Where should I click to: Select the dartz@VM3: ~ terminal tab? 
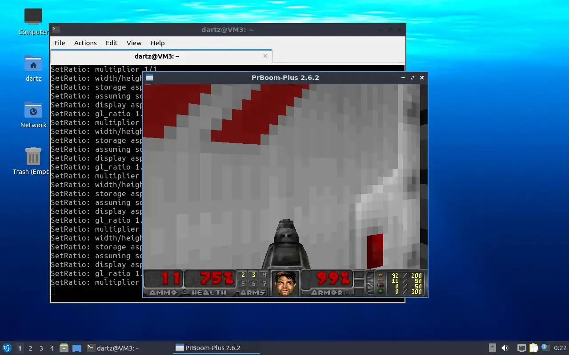157,56
